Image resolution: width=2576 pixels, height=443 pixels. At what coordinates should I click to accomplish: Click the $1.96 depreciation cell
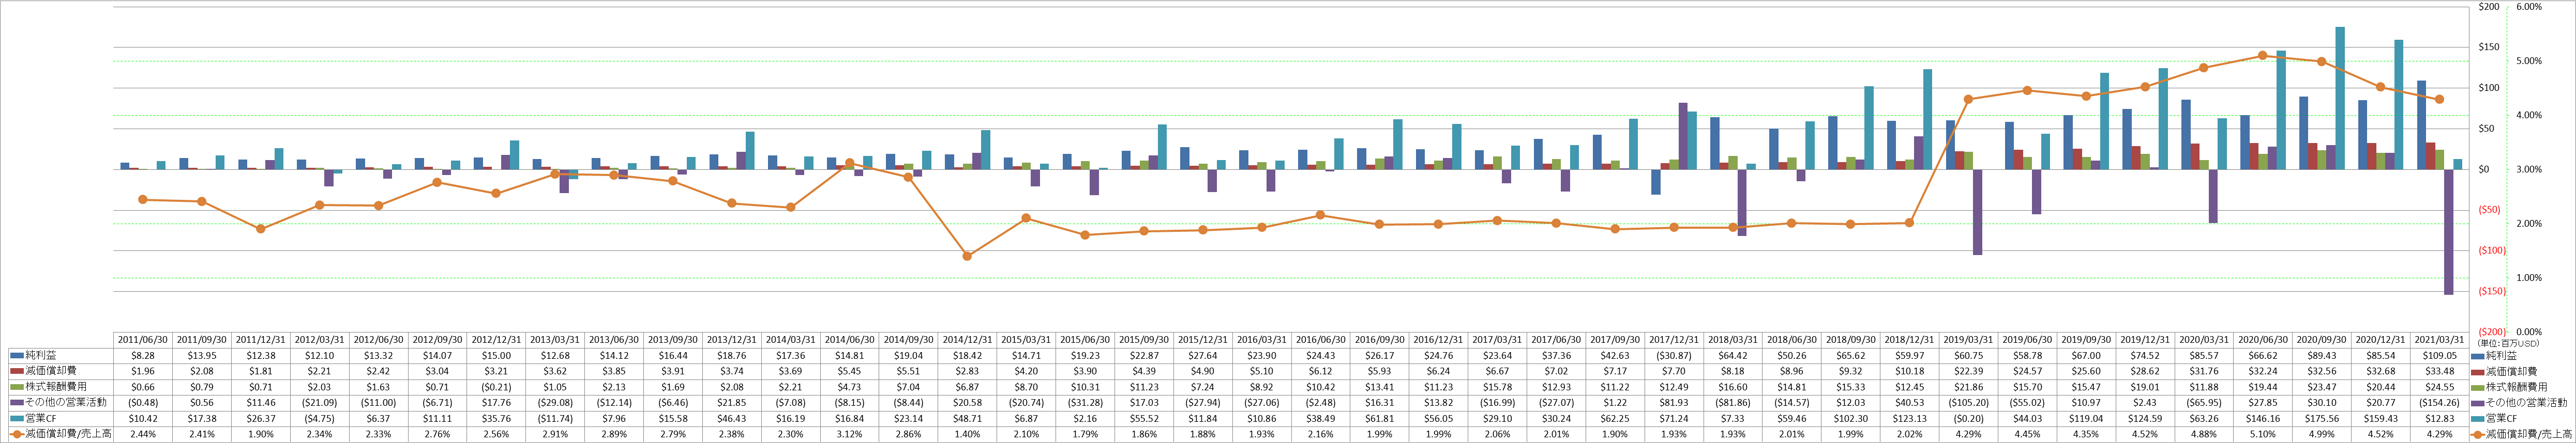(142, 371)
